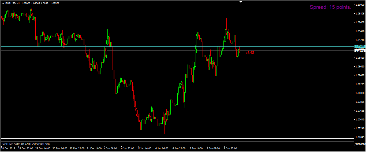Click the 28 Dec 22:00 time label
Viewport: 366px width, 152px height.
26,148
